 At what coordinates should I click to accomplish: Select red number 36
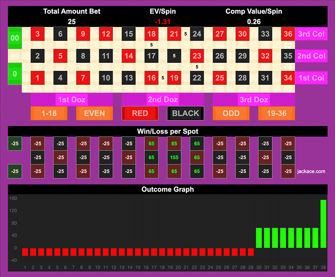(288, 34)
